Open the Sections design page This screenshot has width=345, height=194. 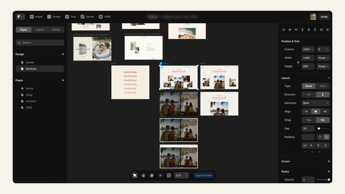40,69
